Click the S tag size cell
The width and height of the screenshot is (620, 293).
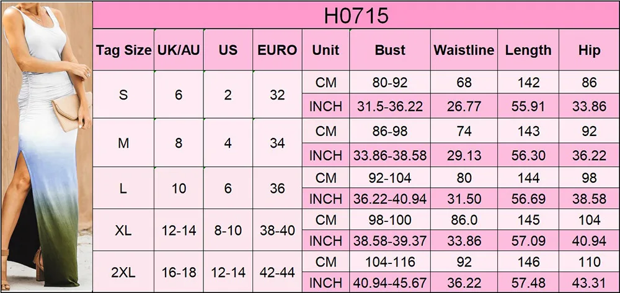coord(123,95)
